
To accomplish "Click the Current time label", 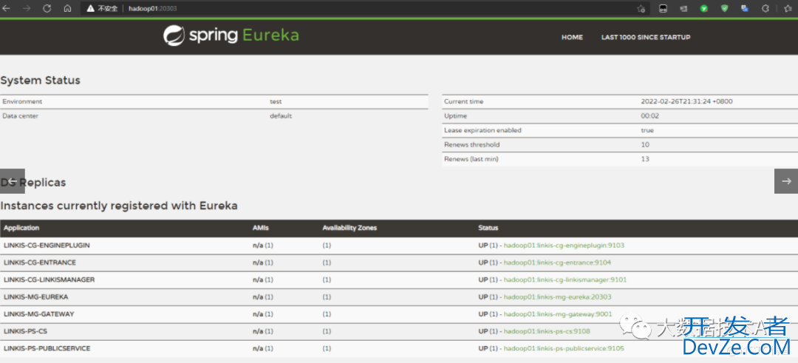I will [x=463, y=102].
